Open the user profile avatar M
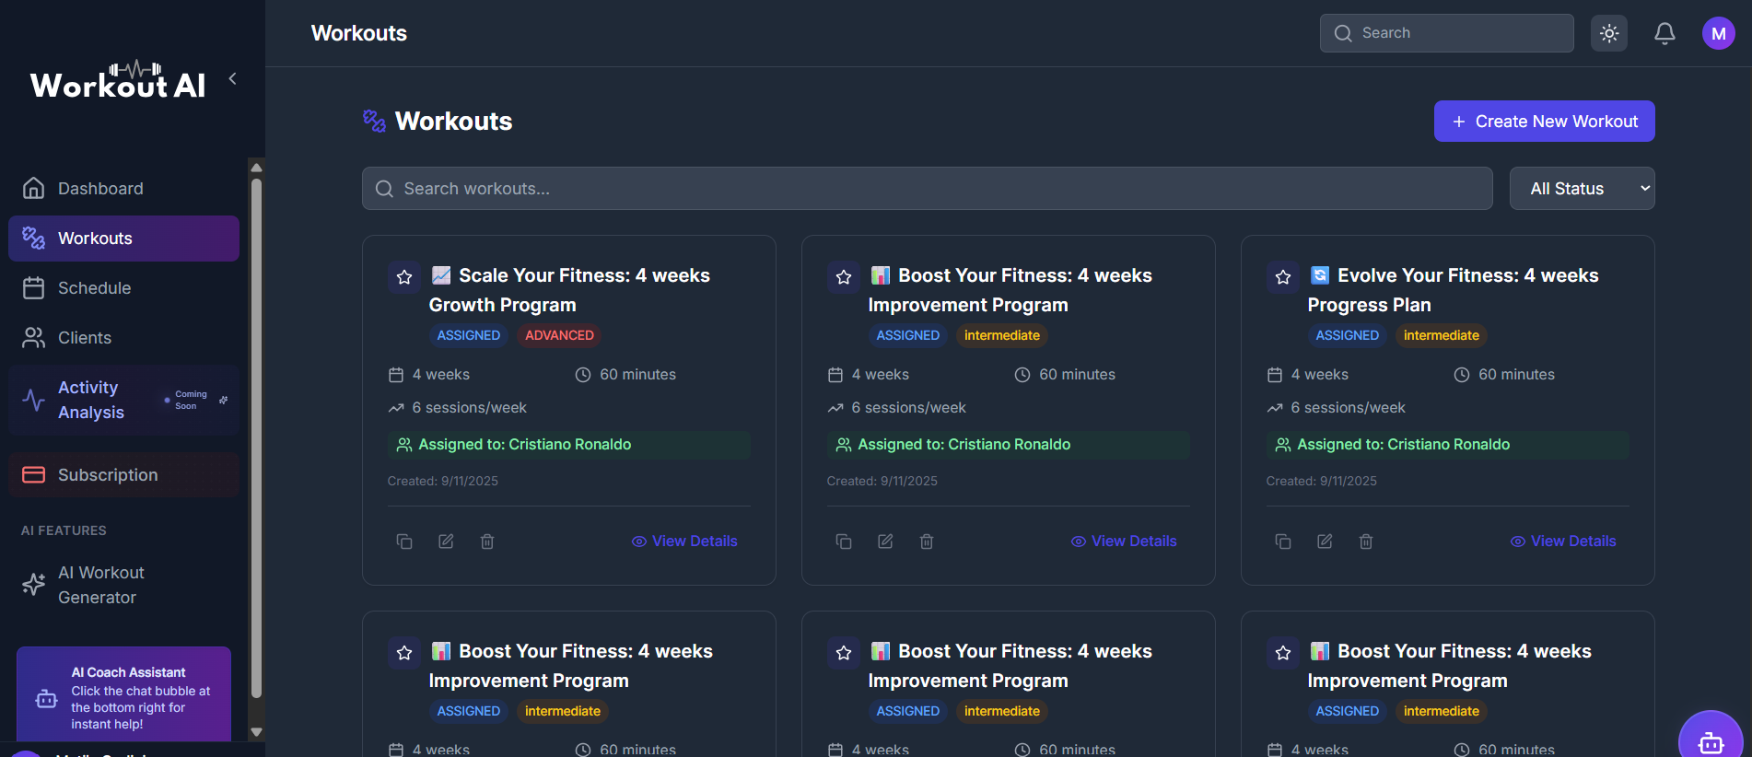Image resolution: width=1752 pixels, height=757 pixels. [x=1718, y=34]
